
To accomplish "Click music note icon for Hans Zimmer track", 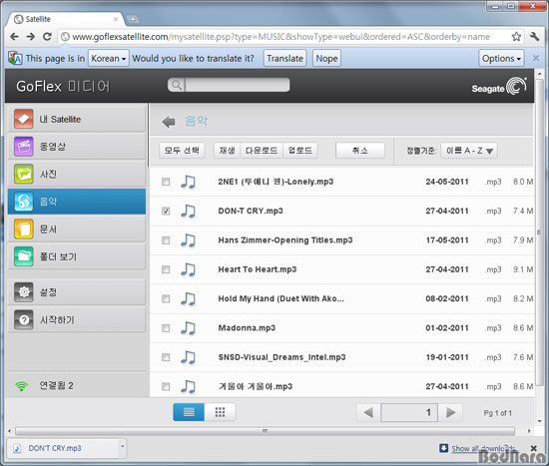I will point(188,240).
